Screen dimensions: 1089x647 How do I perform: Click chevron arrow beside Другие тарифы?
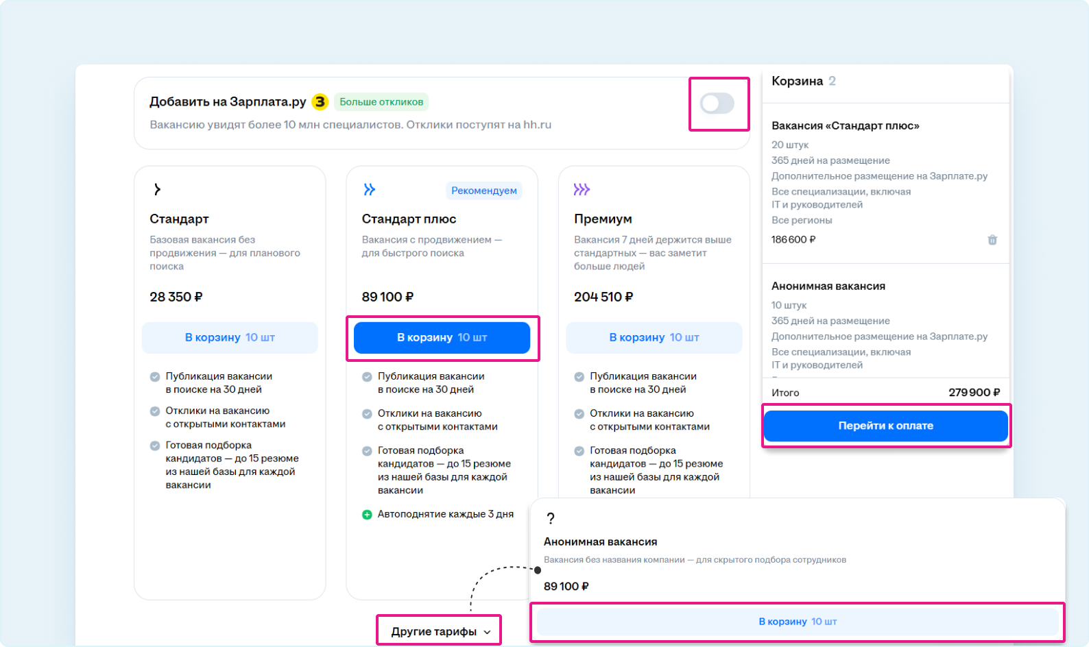point(487,632)
